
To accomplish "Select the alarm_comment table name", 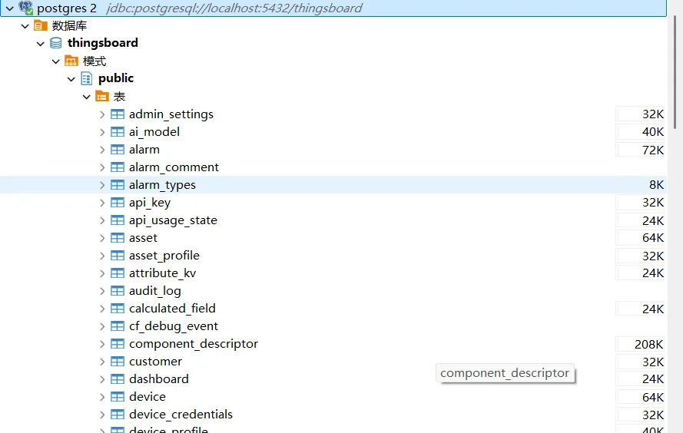I will click(x=174, y=167).
